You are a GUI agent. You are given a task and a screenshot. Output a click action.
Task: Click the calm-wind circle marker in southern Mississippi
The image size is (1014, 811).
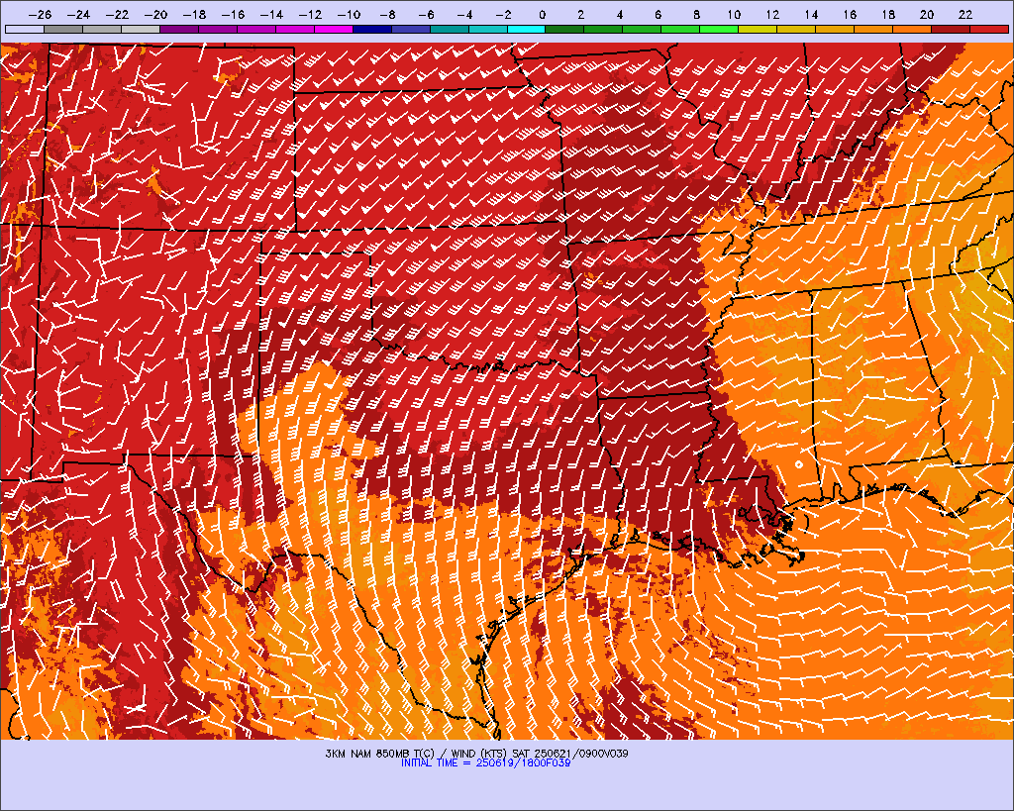pyautogui.click(x=799, y=464)
